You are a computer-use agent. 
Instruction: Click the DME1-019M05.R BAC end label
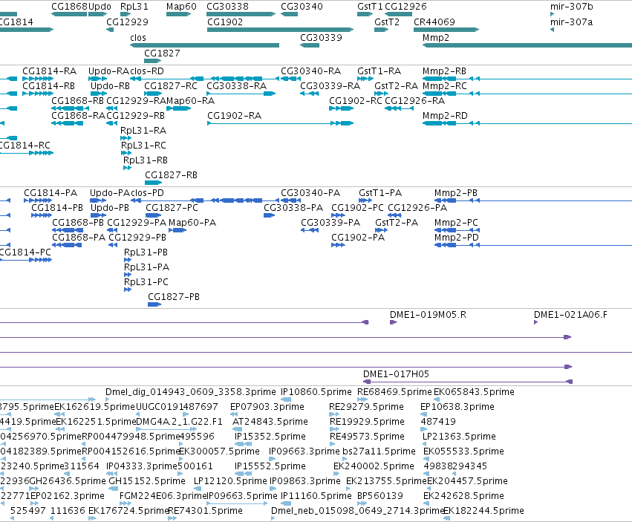[x=428, y=316]
